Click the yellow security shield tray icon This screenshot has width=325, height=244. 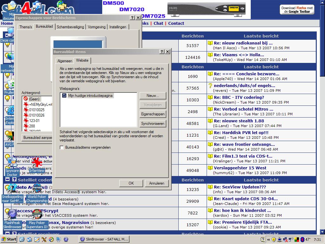tap(274, 239)
